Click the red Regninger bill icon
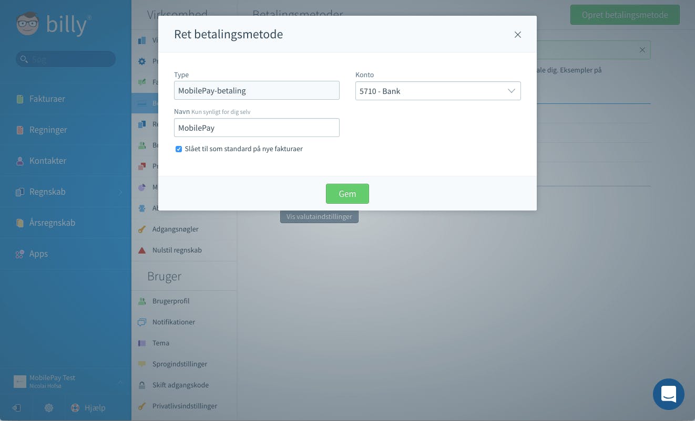 20,130
